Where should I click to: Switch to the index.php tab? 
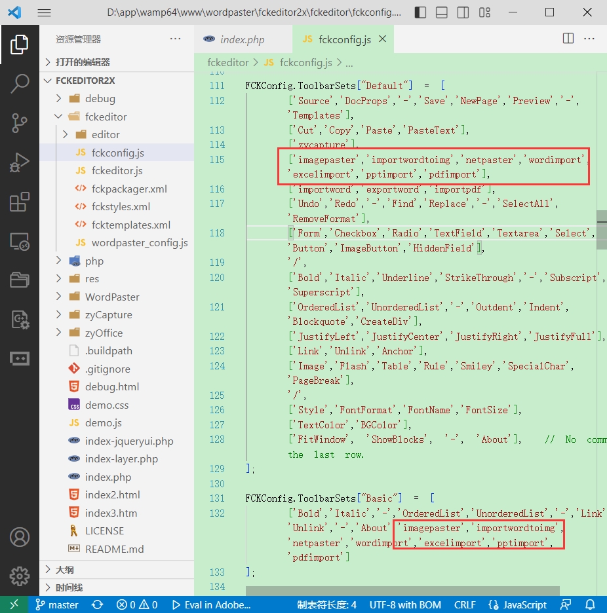pos(242,39)
